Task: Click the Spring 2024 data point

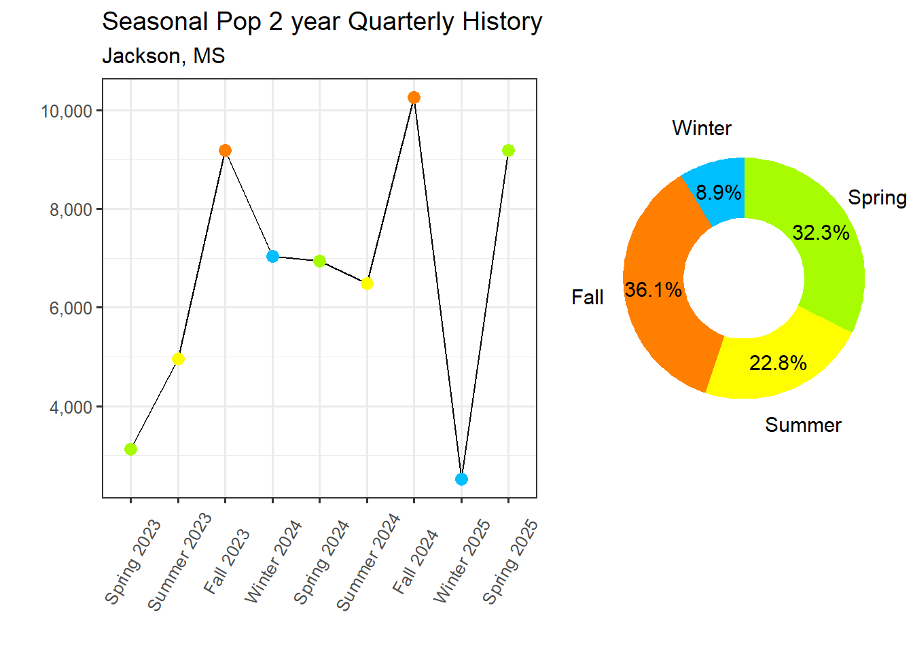Action: 320,261
